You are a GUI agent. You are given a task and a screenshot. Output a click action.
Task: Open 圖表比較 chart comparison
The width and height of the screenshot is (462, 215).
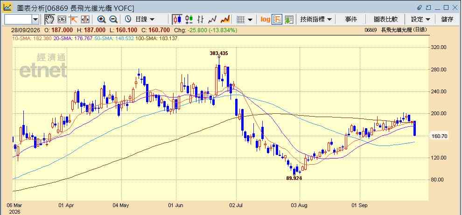click(385, 20)
